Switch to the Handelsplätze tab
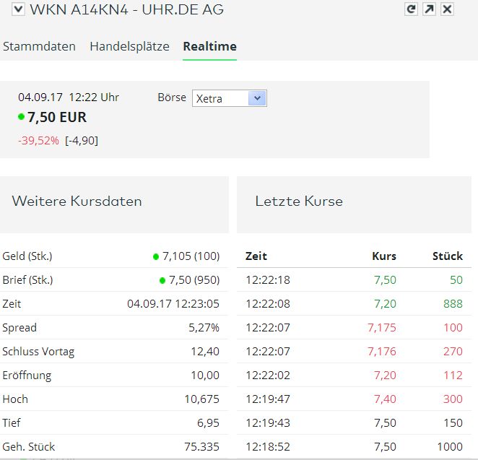 click(x=129, y=46)
